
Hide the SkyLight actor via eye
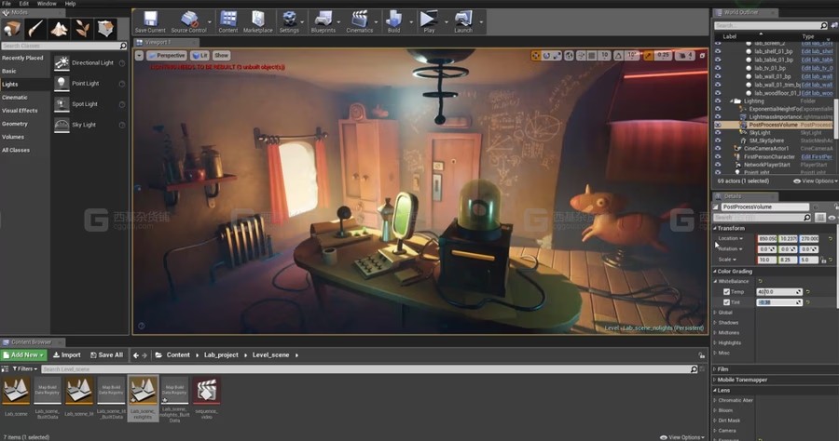pyautogui.click(x=718, y=133)
